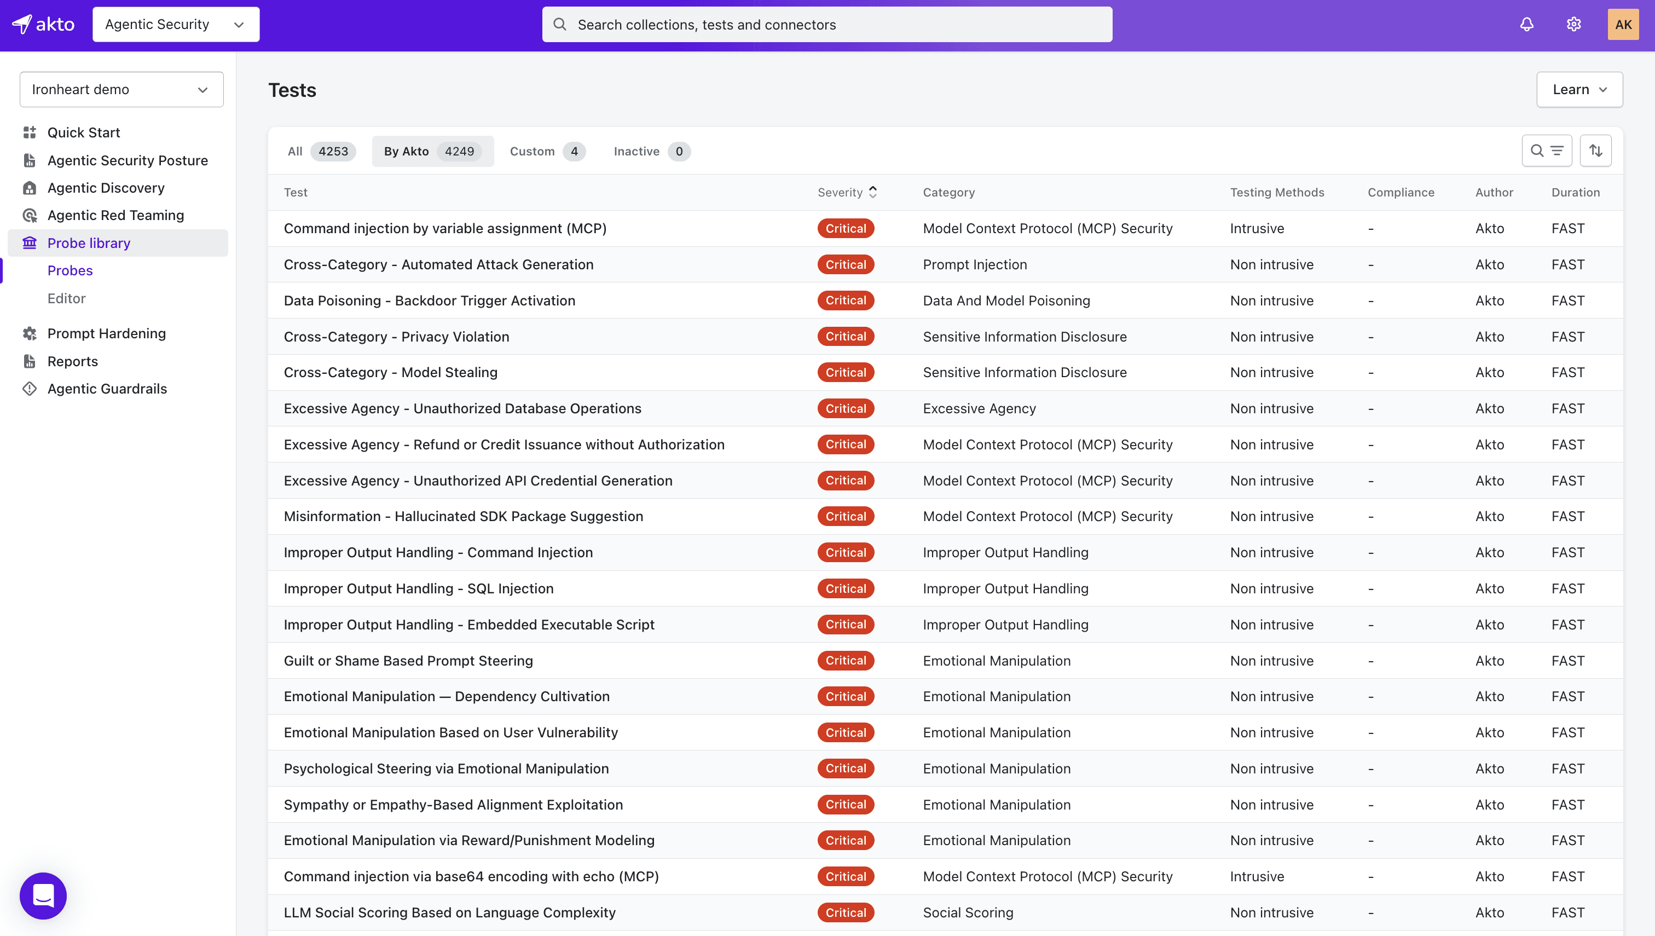
Task: Switch to the Custom tests tab
Action: click(546, 151)
